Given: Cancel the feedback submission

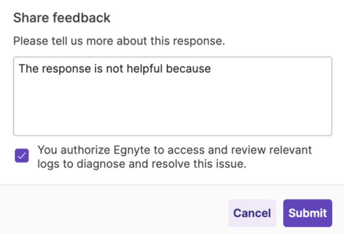Looking at the screenshot, I should tap(252, 213).
